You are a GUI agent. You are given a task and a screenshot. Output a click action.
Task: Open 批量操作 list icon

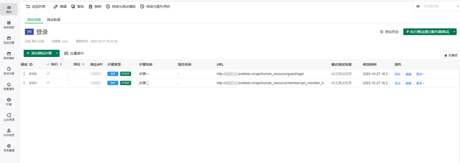(x=74, y=53)
